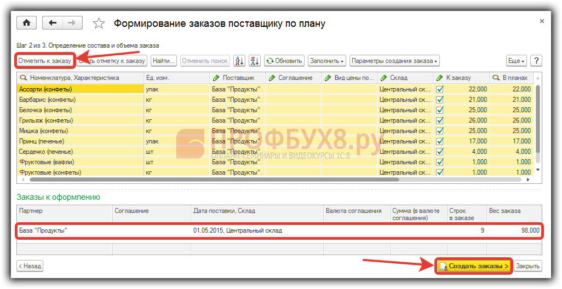Expand Параметры создания заказа dropdown
Screen dimensions: 562x289
[394, 61]
